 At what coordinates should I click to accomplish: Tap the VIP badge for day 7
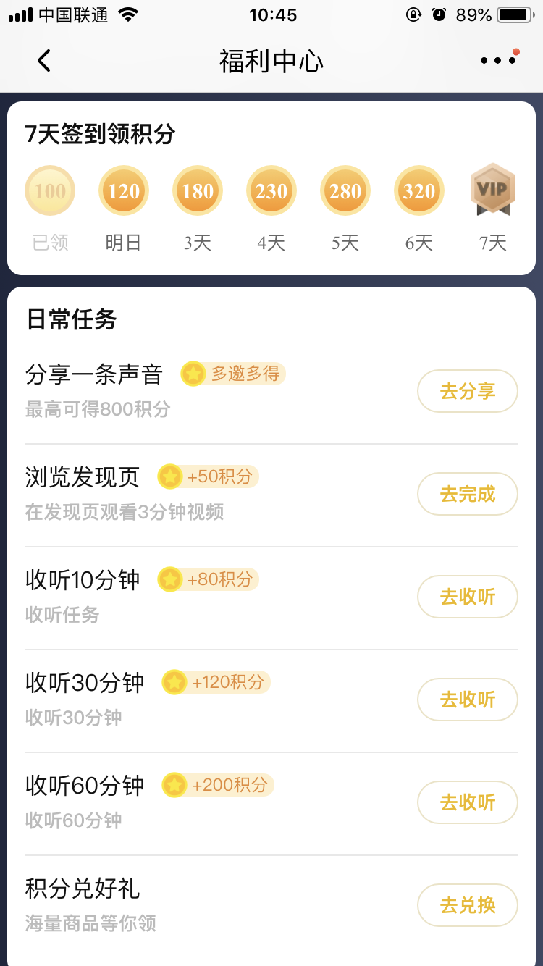pyautogui.click(x=493, y=190)
